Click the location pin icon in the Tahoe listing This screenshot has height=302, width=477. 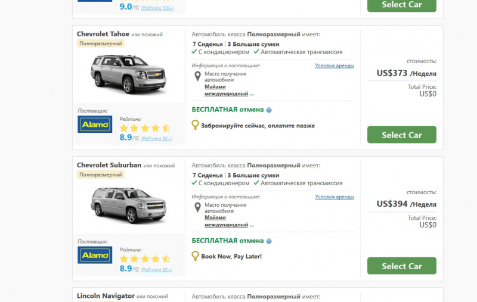coord(198,77)
